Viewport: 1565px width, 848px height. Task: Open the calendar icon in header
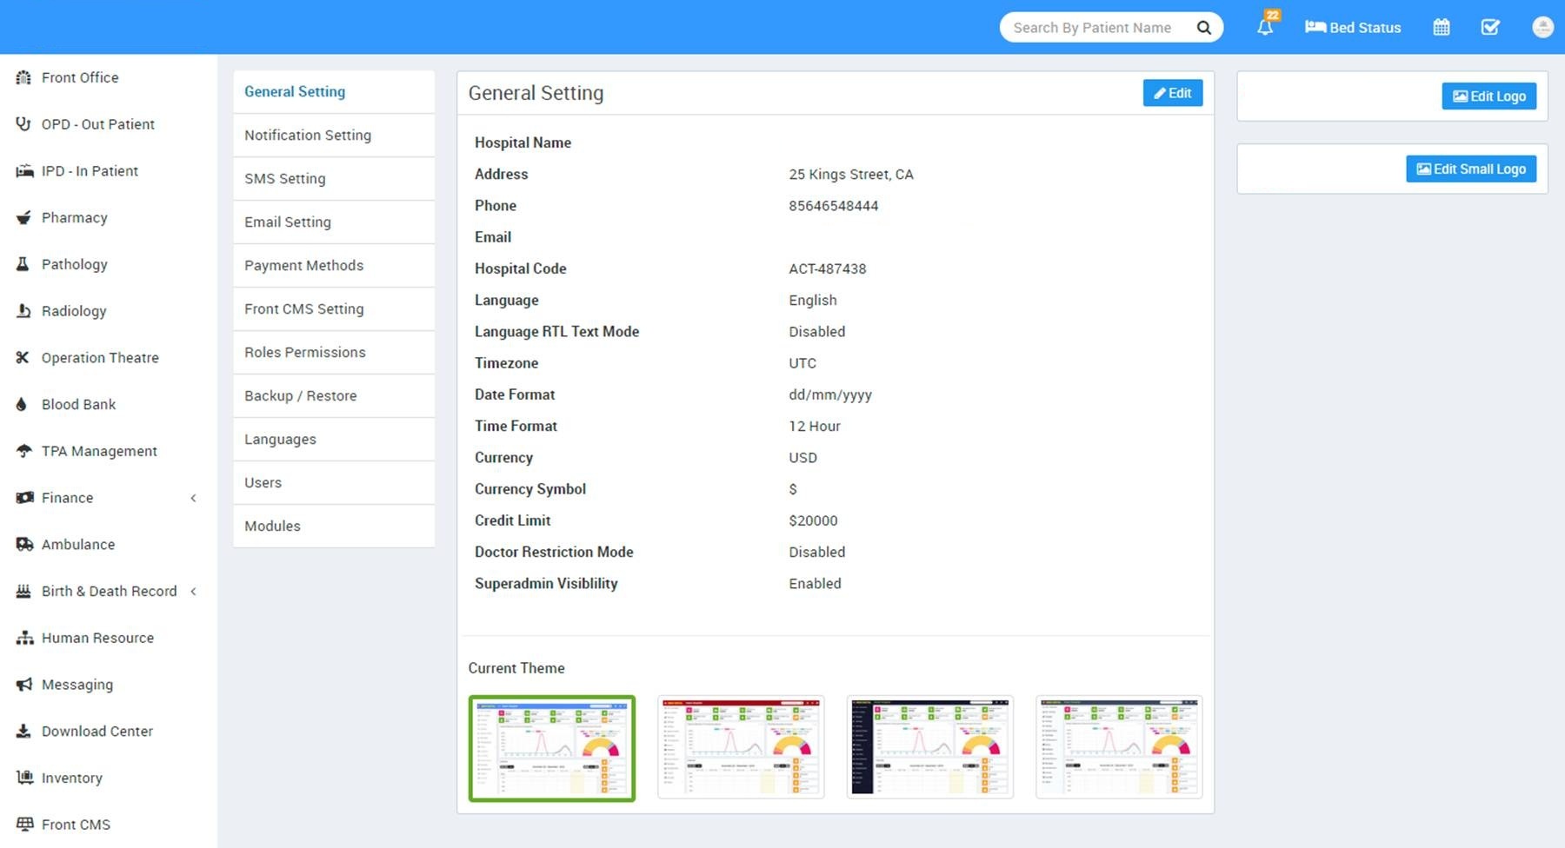(1441, 28)
